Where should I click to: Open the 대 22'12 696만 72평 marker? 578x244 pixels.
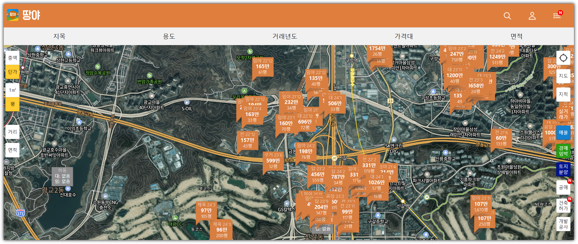pyautogui.click(x=305, y=122)
